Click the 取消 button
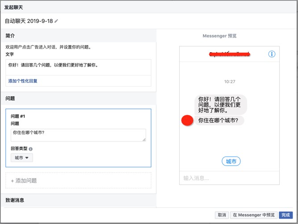The image size is (298, 224). coord(222,215)
